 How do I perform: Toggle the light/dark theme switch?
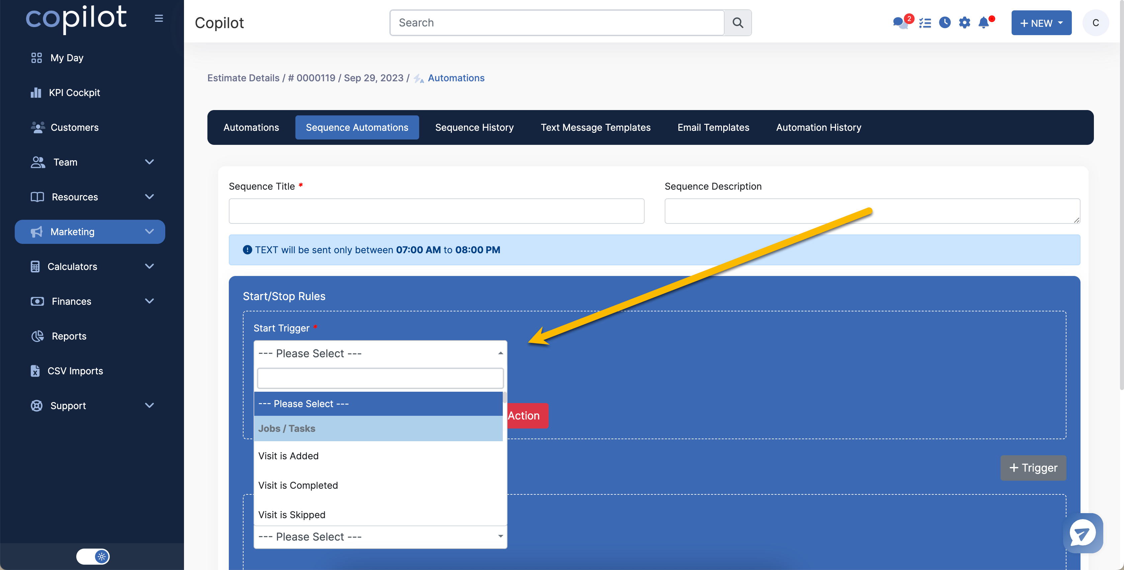click(93, 557)
